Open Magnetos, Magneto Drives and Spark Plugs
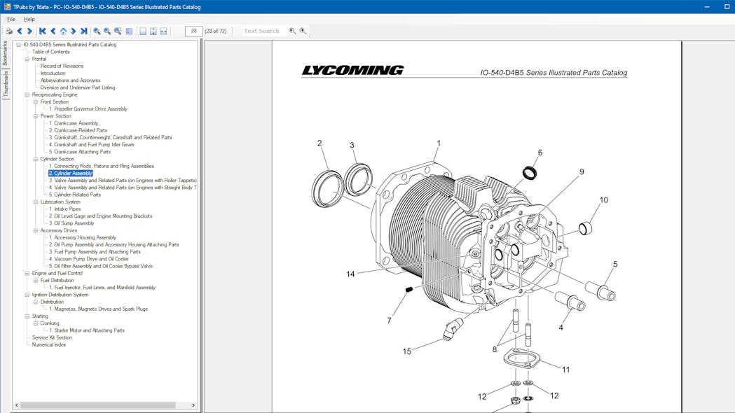735x413 pixels. [x=98, y=309]
